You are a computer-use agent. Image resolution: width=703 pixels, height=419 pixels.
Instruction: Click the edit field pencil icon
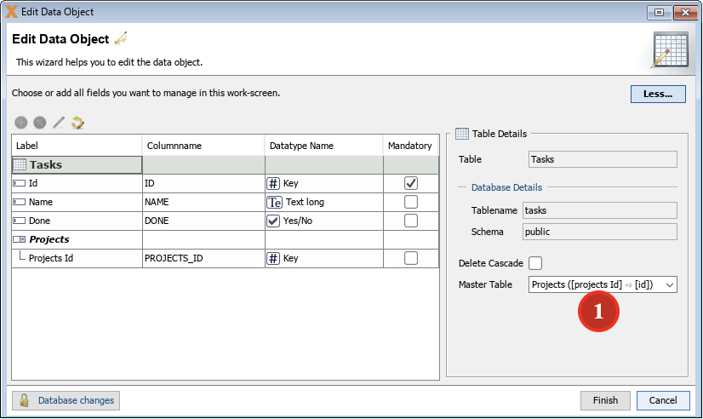(x=59, y=123)
